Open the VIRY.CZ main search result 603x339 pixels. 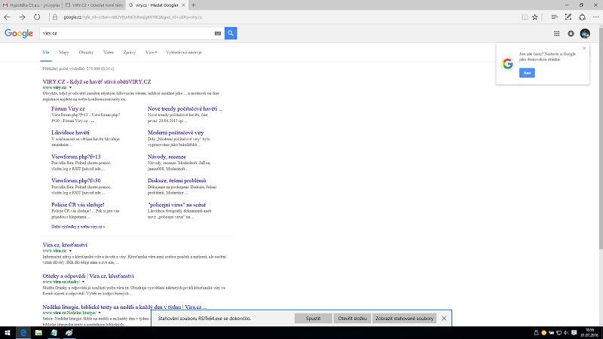point(97,81)
